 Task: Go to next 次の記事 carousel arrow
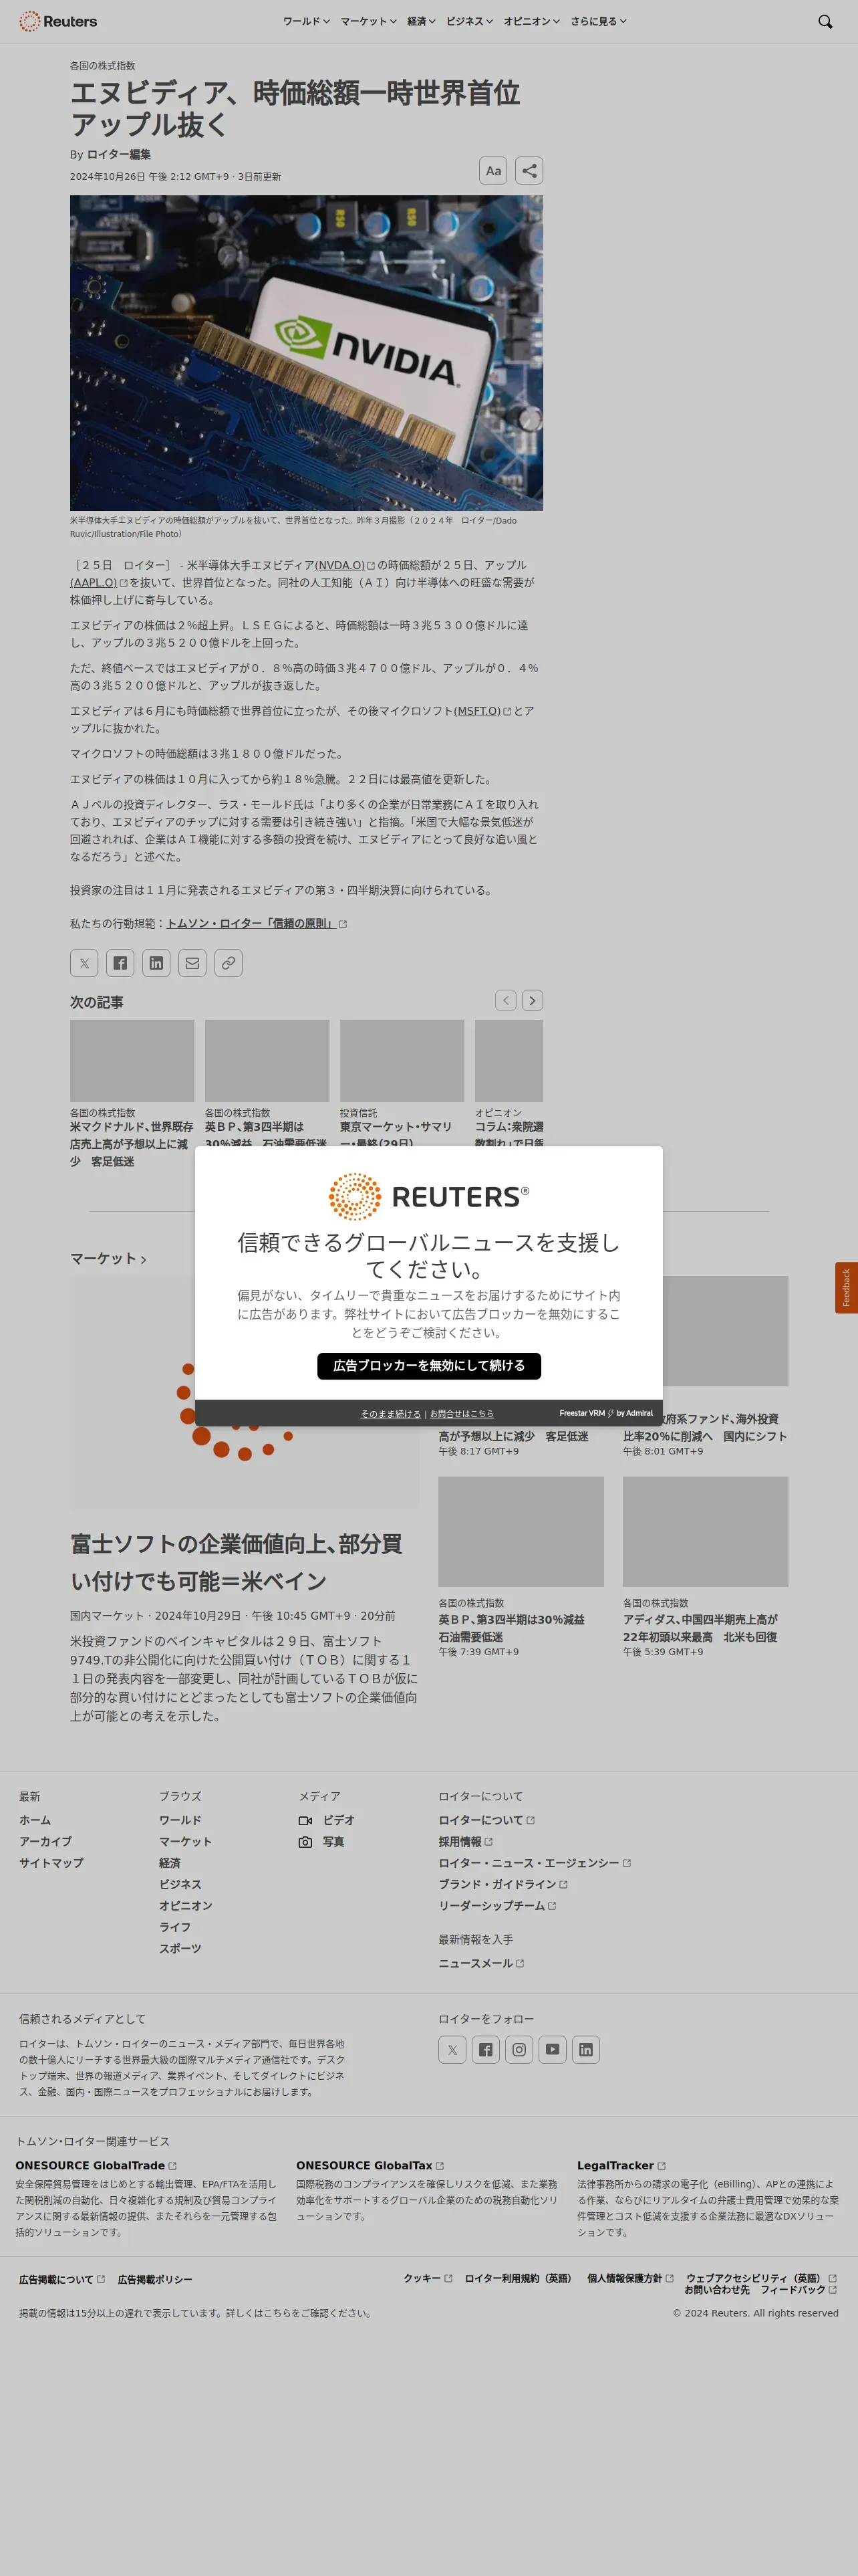[533, 1000]
